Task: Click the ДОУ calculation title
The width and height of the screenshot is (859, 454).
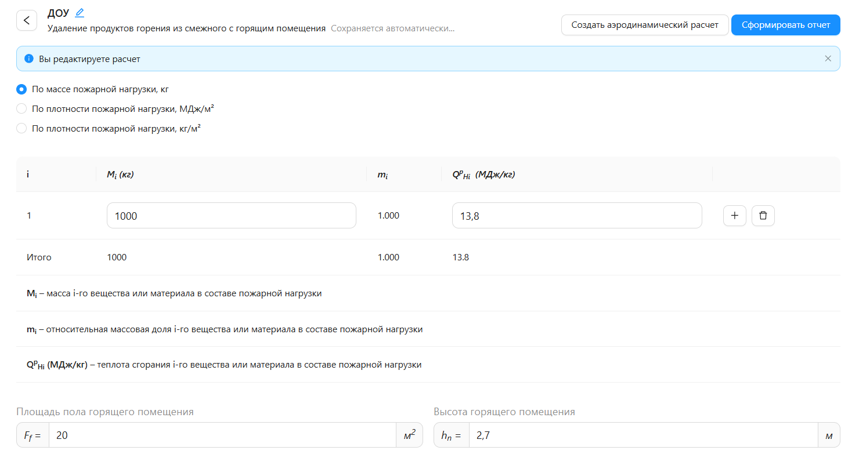Action: [58, 13]
